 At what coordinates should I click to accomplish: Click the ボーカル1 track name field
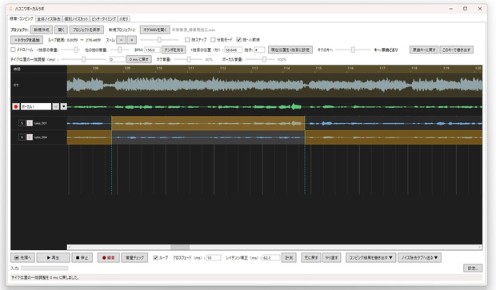point(36,107)
